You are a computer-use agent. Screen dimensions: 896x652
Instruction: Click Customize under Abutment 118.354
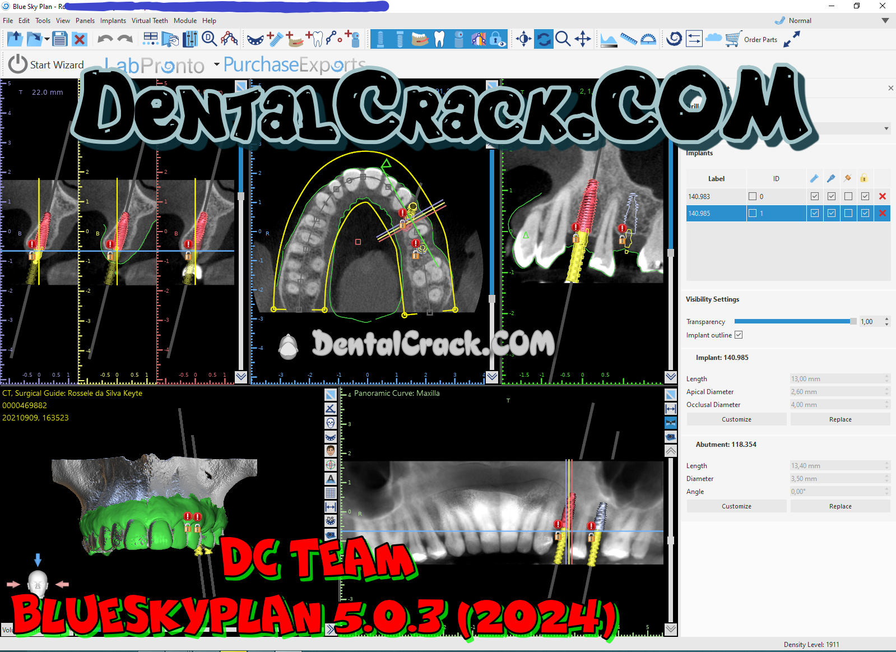click(x=736, y=506)
